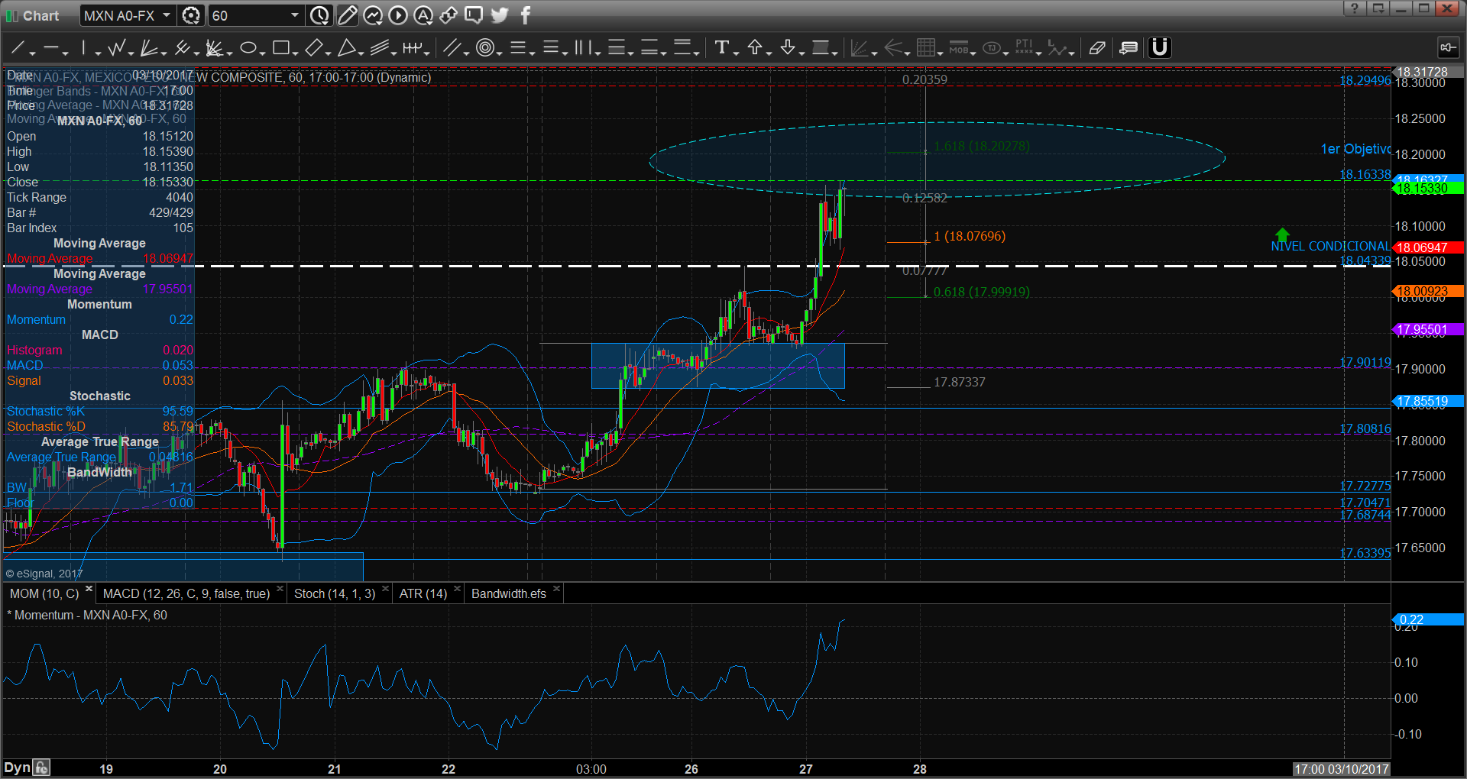Select the eraser tool
Viewport: 1467px width, 779px height.
(x=1097, y=48)
